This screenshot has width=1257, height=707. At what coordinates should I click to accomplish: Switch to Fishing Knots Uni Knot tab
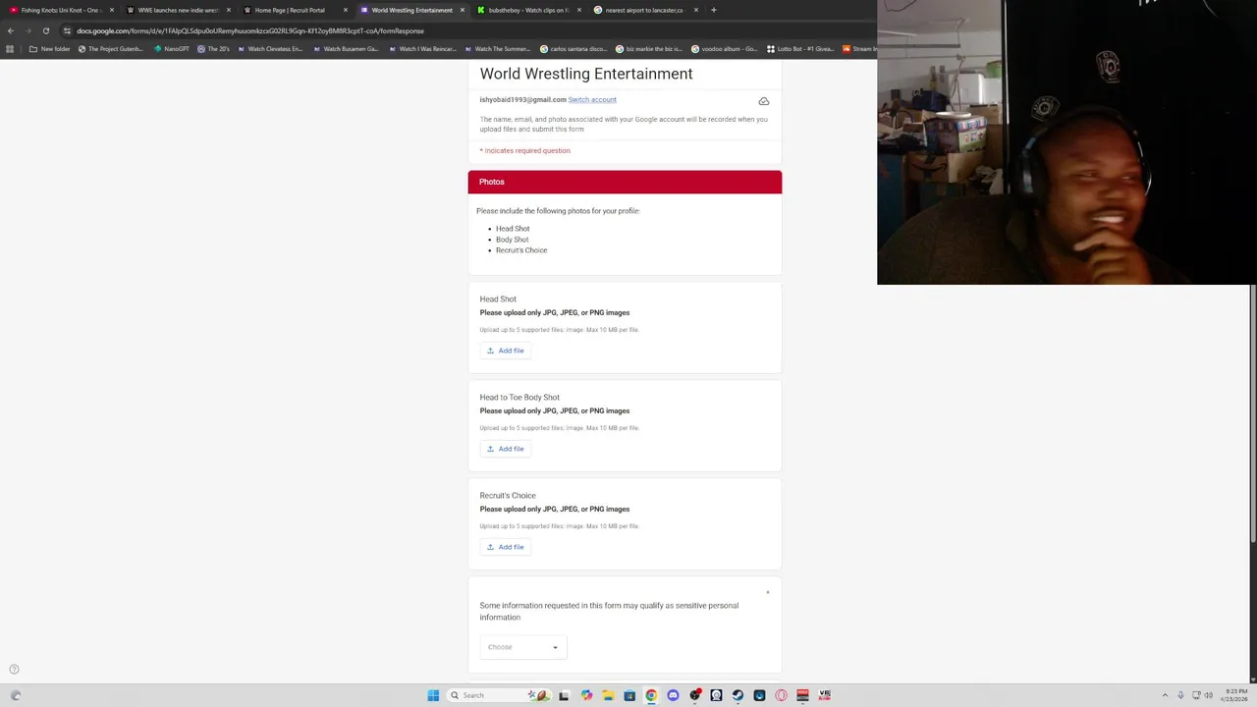pyautogui.click(x=59, y=10)
